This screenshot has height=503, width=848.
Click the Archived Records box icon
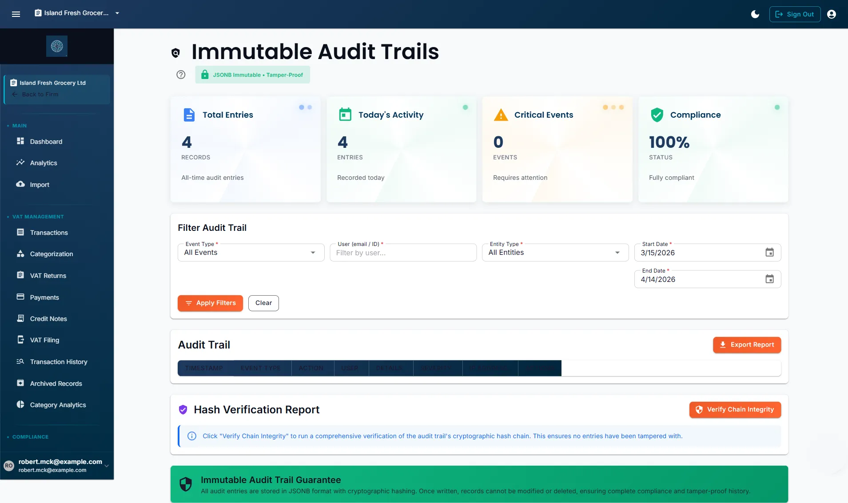coord(20,383)
